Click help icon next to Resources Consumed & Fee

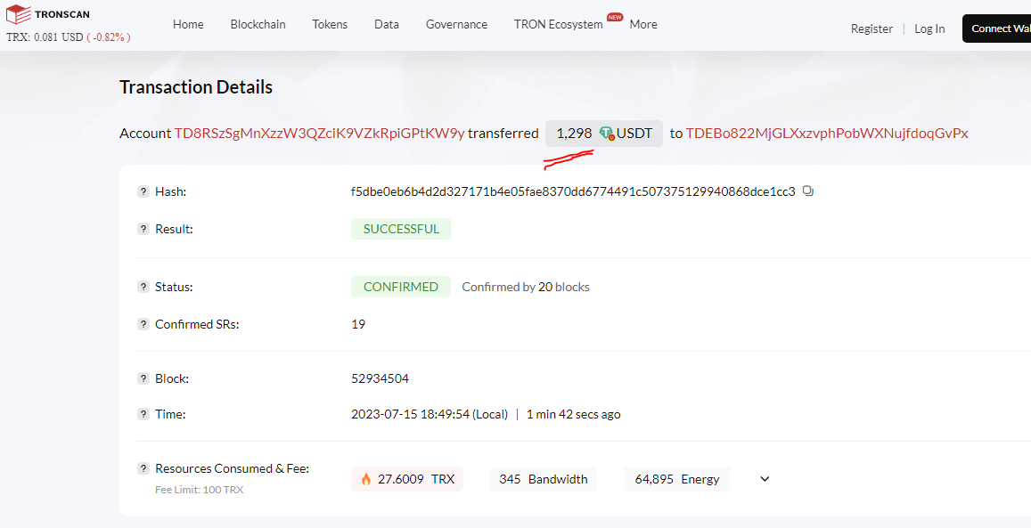[143, 469]
